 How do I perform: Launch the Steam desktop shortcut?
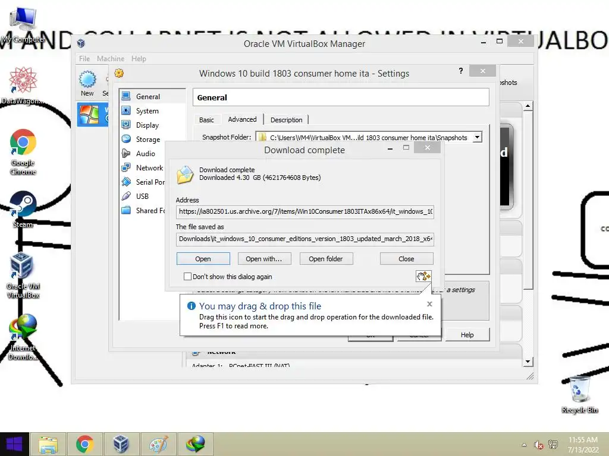click(x=23, y=210)
